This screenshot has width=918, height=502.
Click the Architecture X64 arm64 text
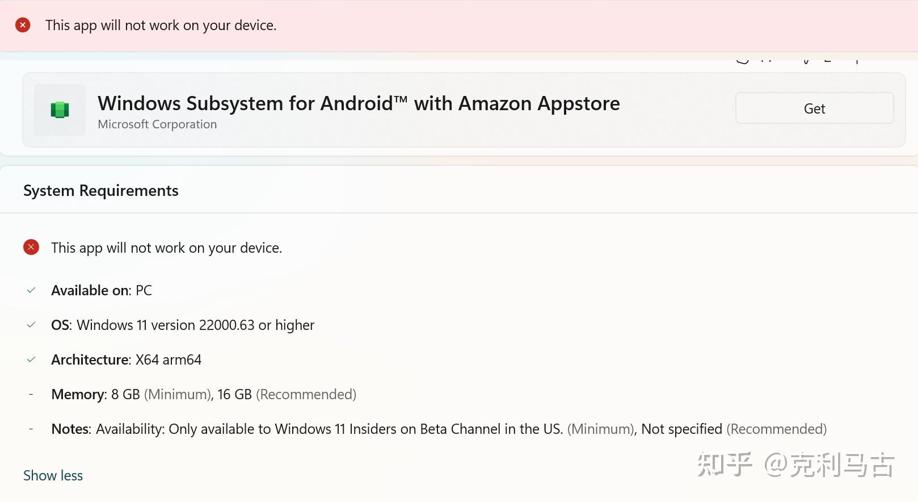(x=126, y=360)
